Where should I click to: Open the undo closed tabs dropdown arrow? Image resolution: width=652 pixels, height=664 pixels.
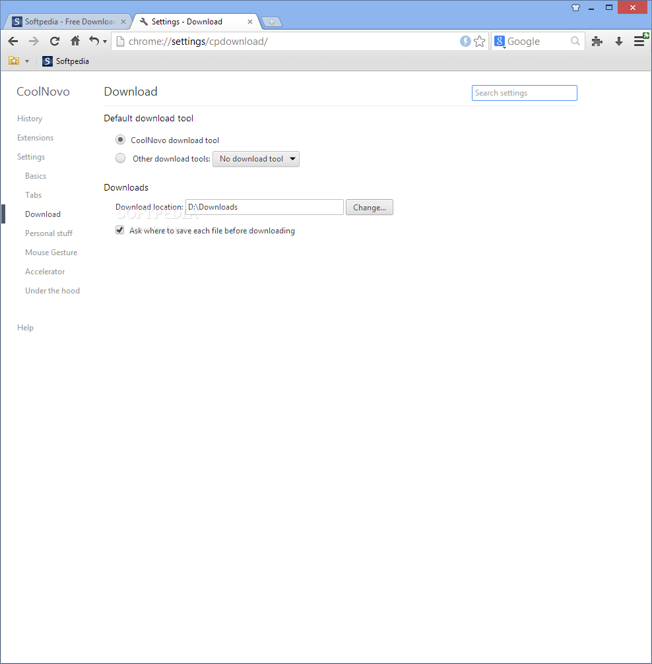tap(105, 42)
